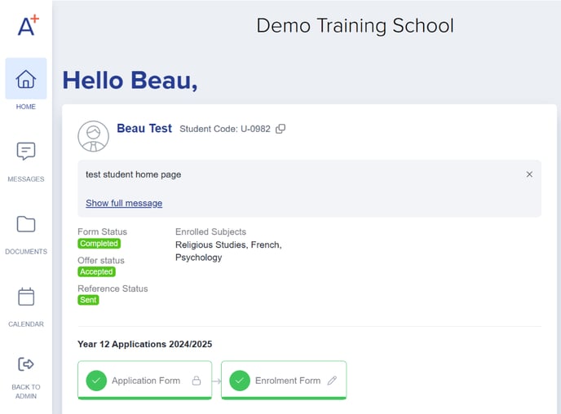Open the Messages sidebar icon
Screen dimensions: 561x414
(x=26, y=152)
